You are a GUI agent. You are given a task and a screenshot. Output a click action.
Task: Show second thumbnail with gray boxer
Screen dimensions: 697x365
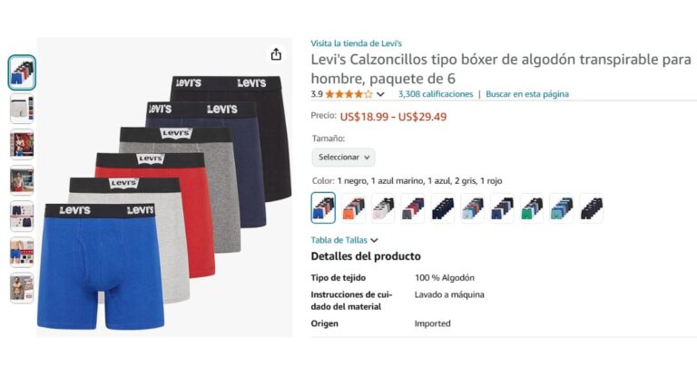22,109
